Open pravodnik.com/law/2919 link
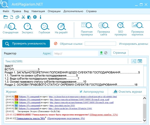 click(x=62, y=105)
